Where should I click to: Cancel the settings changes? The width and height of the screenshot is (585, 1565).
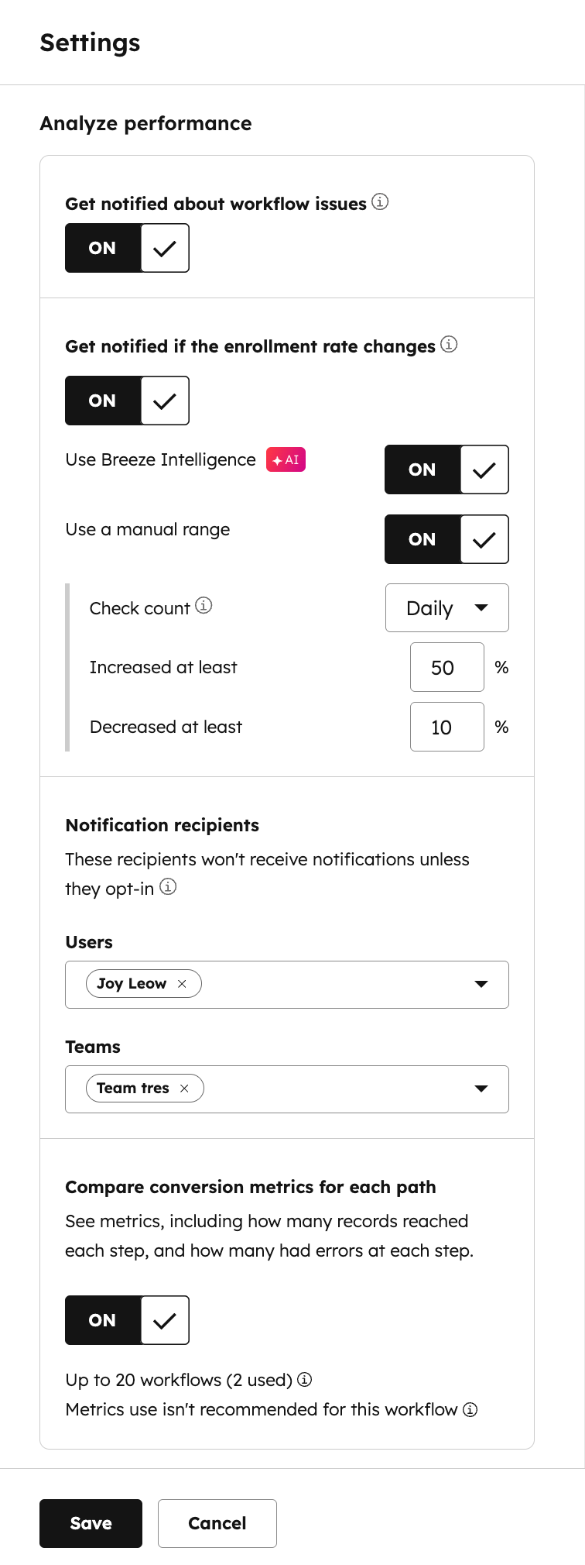(x=217, y=1523)
